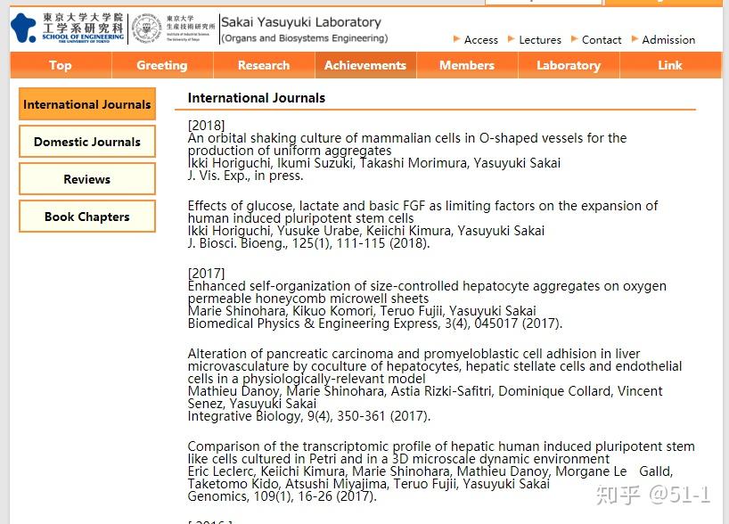Open the Laboratory tab
Screen dimensions: 729x524
pos(569,65)
